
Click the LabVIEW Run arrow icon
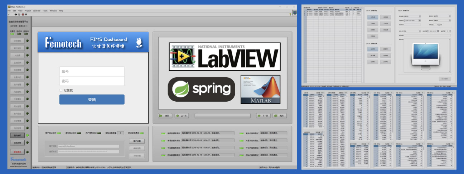coord(16,14)
